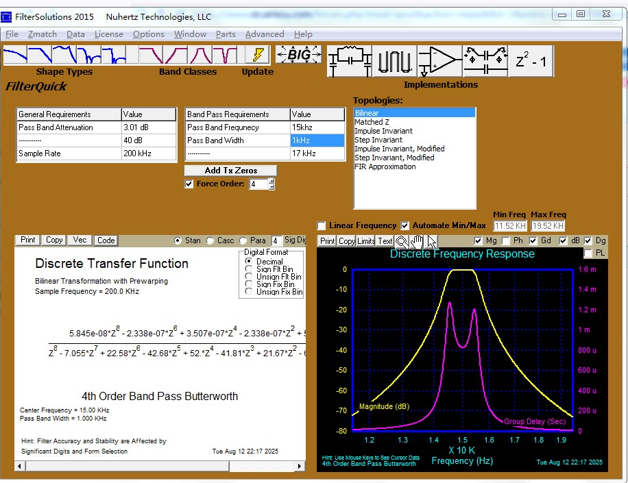Select the hand pan tool on graph
This screenshot has width=628, height=483.
(418, 240)
